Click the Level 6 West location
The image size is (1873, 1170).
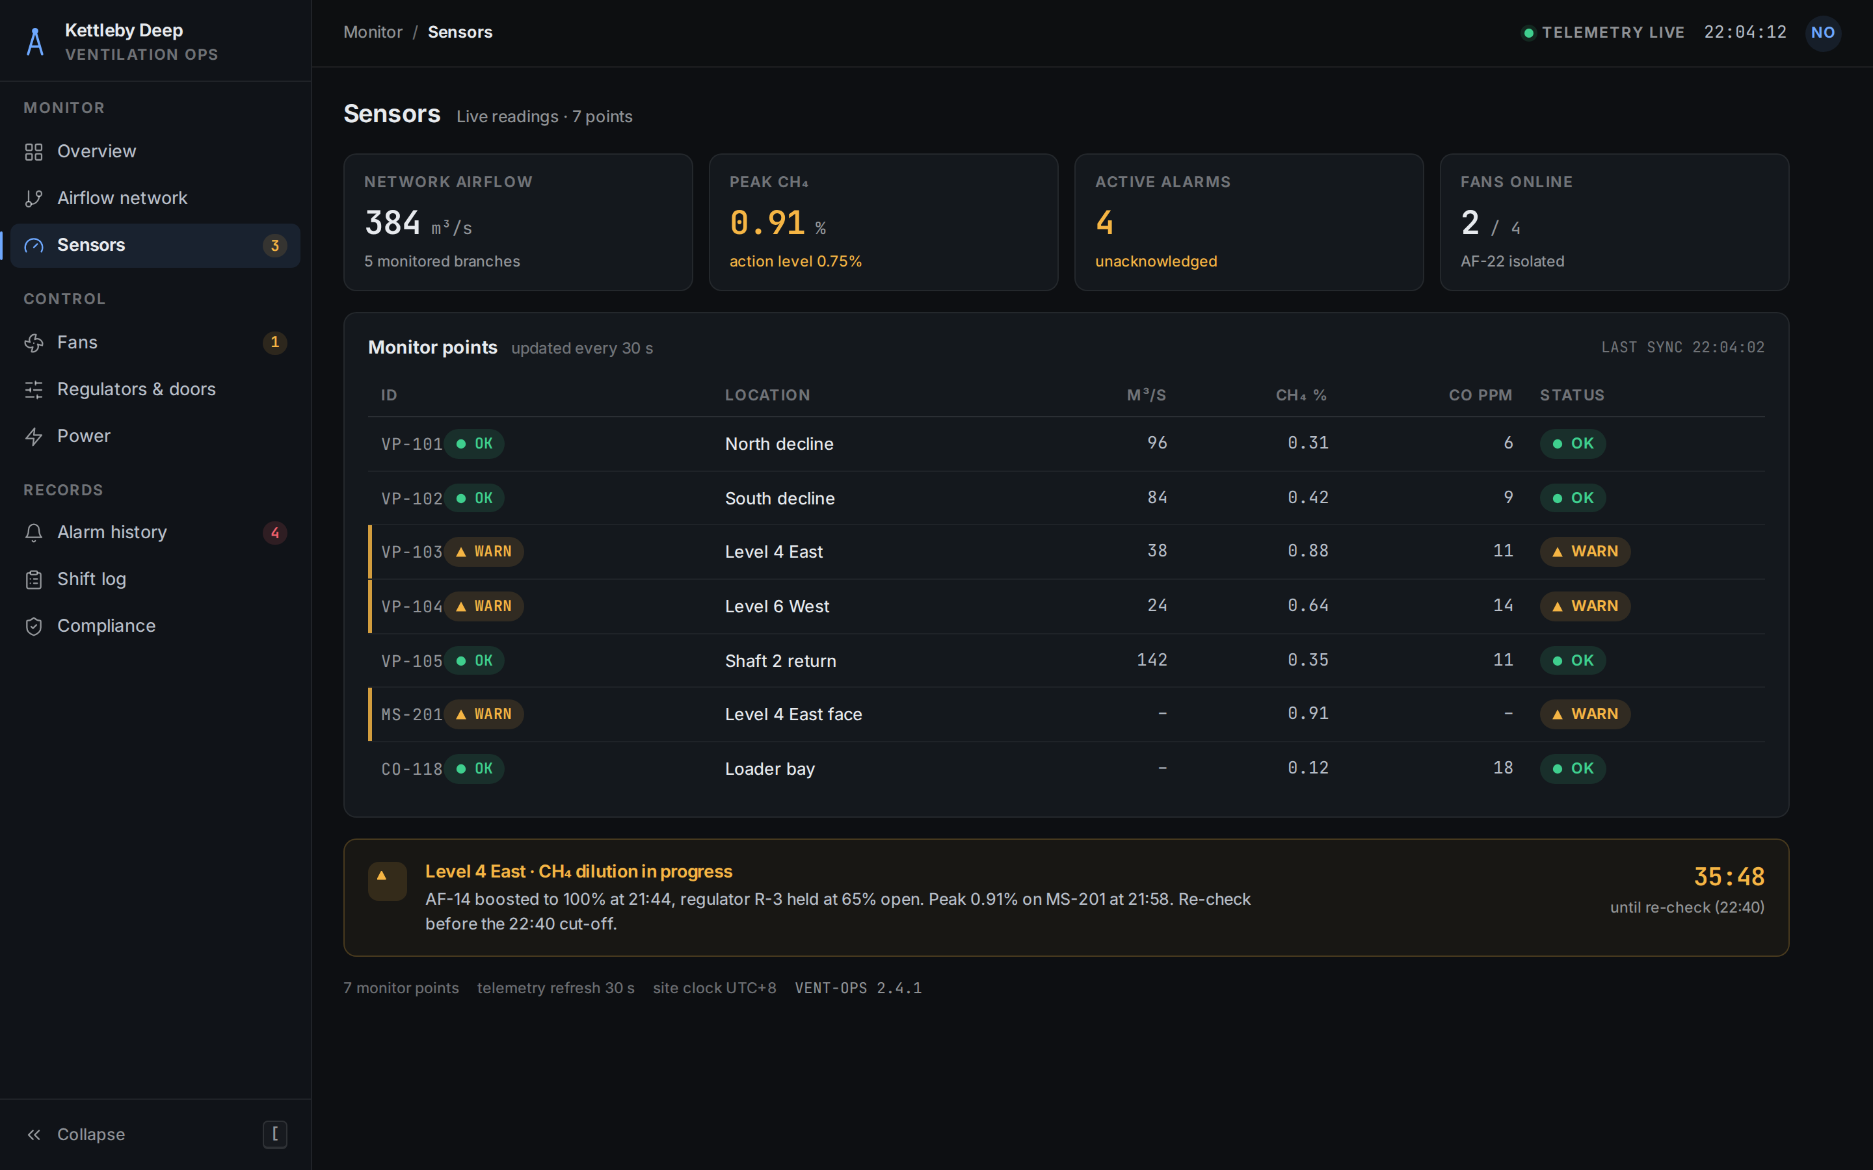(x=777, y=606)
